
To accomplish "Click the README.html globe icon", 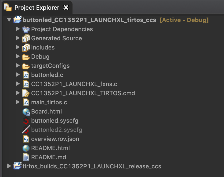I will (x=26, y=148).
